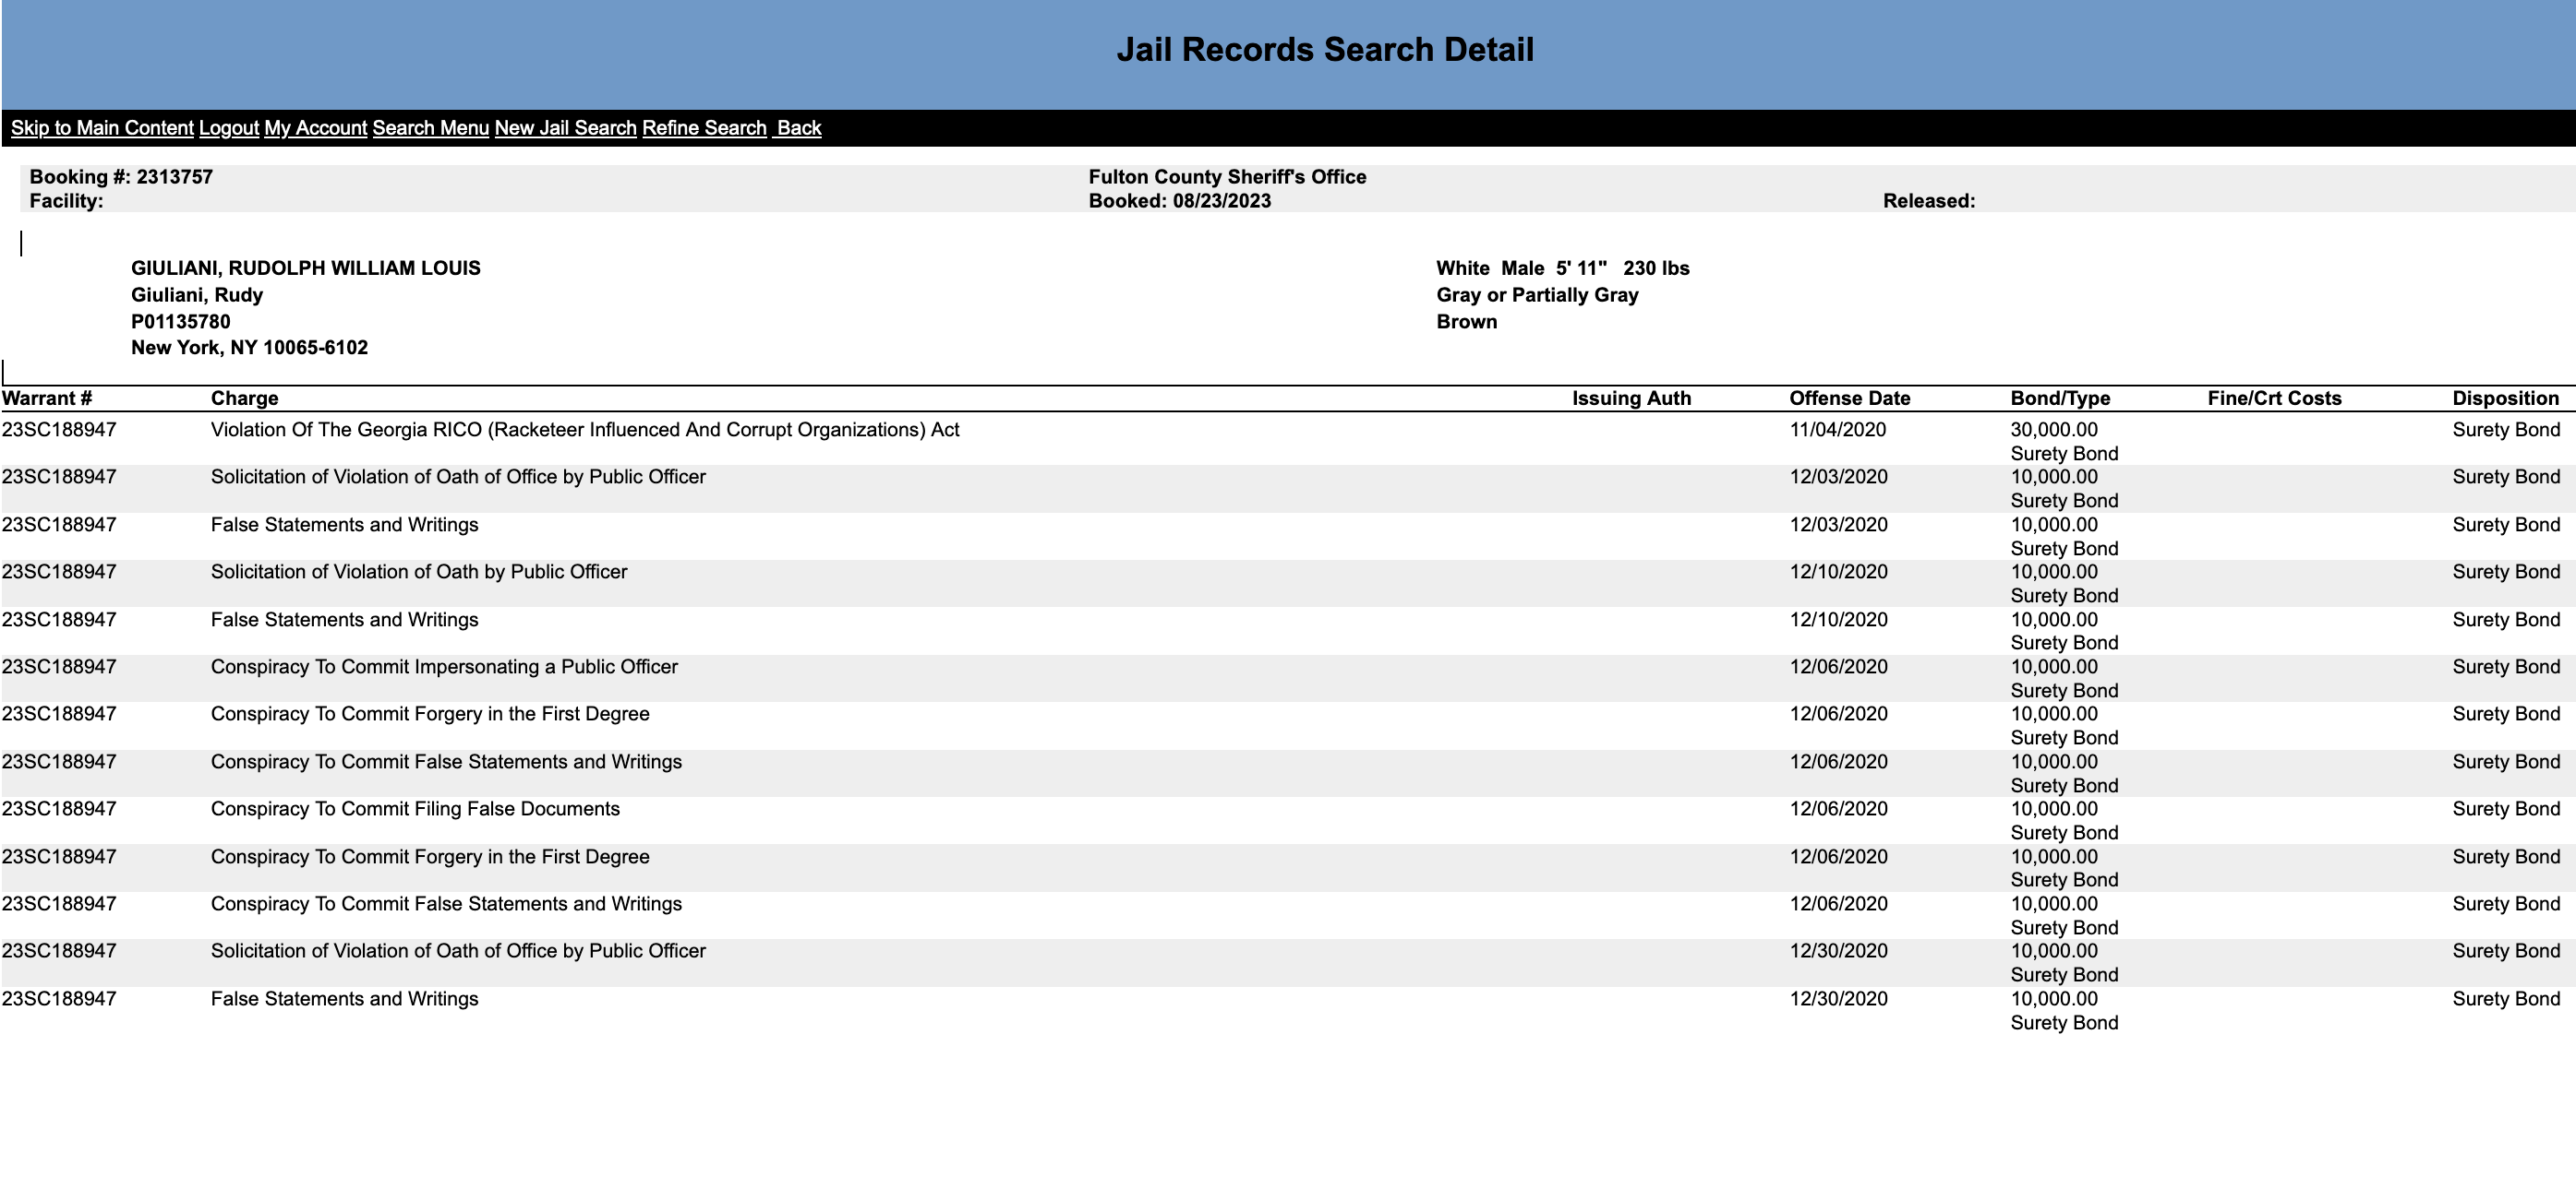Click the Facility: label

click(x=66, y=201)
